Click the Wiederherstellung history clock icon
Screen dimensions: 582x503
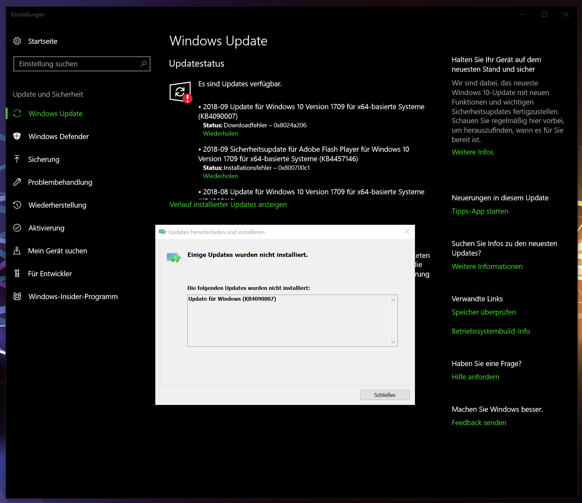coord(17,205)
